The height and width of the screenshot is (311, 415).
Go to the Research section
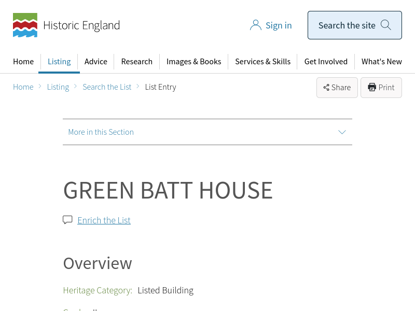(136, 61)
